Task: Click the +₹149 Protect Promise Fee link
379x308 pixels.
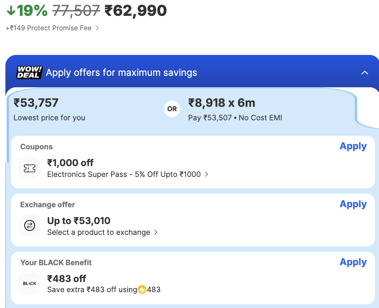Action: pyautogui.click(x=49, y=28)
